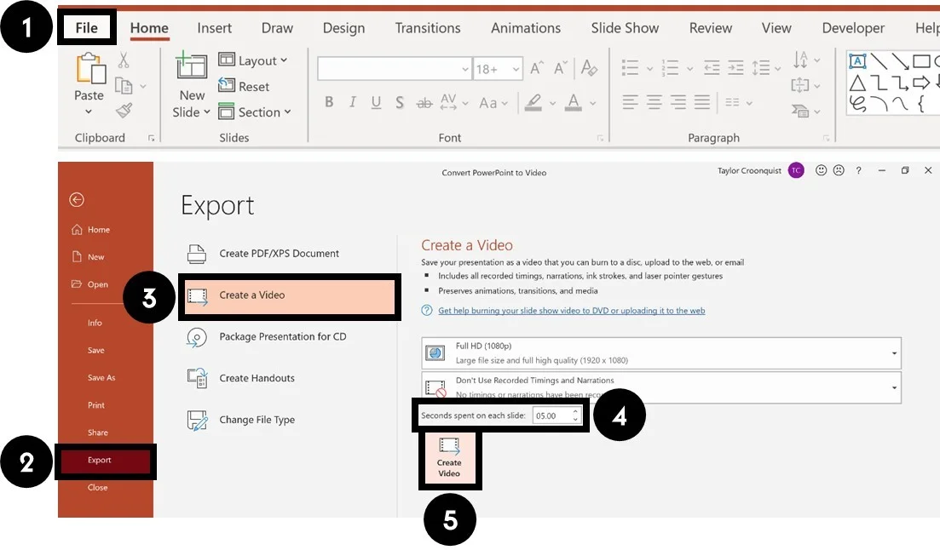Click the Numbering list icon
This screenshot has height=550, width=940.
pos(670,68)
